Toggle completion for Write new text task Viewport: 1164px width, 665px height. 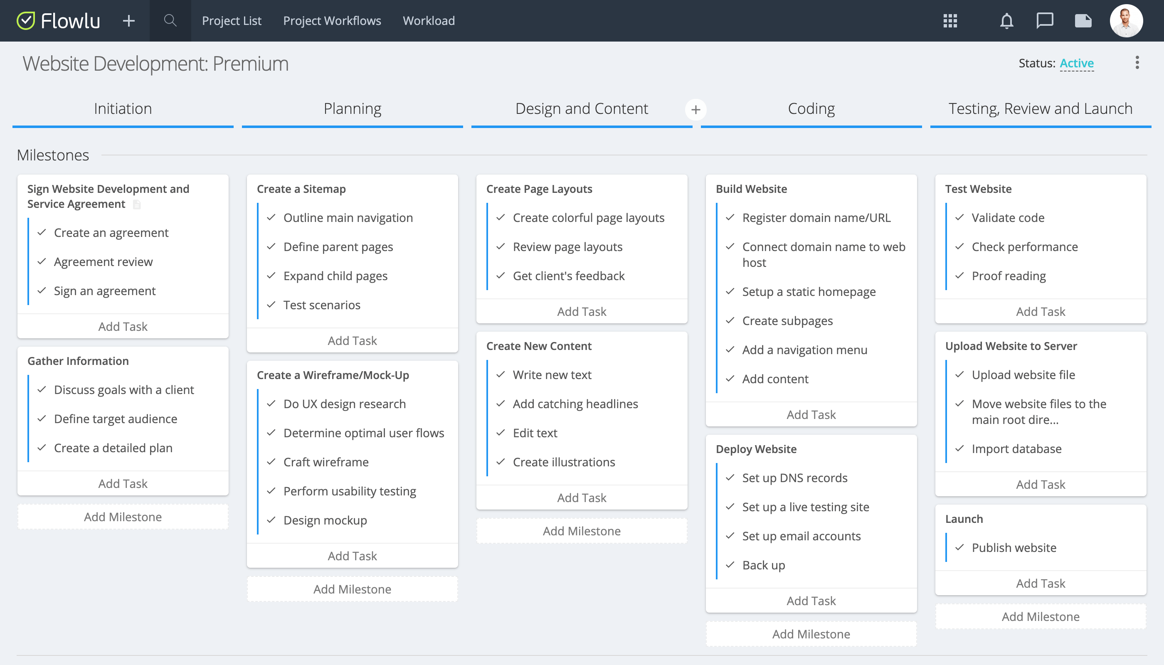501,374
